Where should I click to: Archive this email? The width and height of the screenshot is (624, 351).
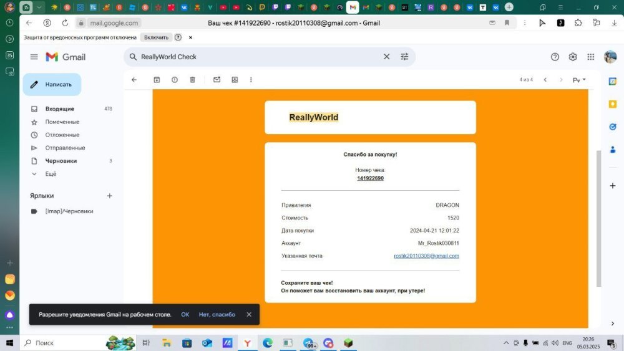coord(157,80)
